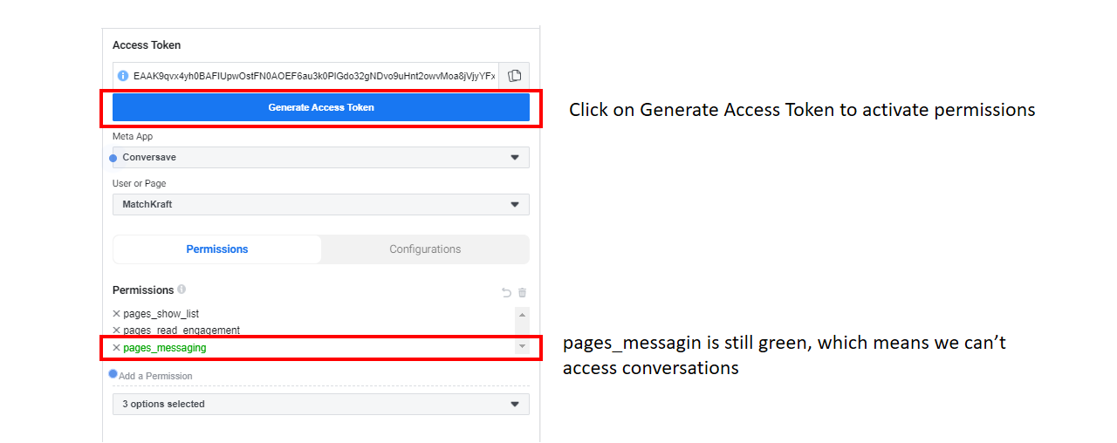Copy the access token to clipboard
1117x443 pixels.
coord(514,76)
